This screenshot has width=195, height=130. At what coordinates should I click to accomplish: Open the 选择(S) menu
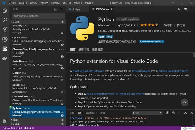(x=33, y=3)
